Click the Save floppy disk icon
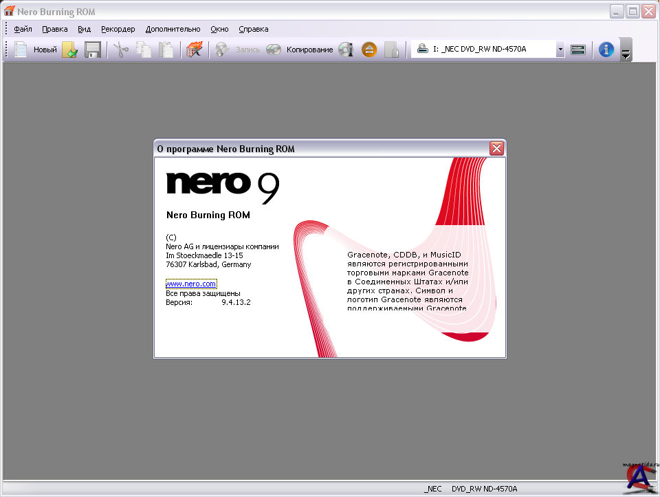 (93, 50)
